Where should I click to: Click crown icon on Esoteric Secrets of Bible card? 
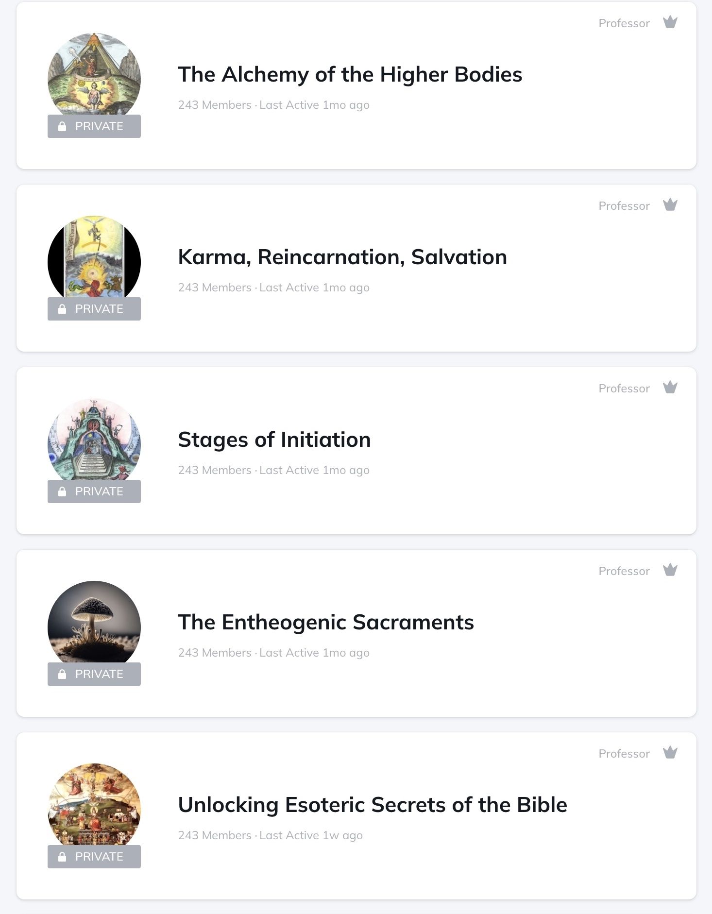[670, 753]
